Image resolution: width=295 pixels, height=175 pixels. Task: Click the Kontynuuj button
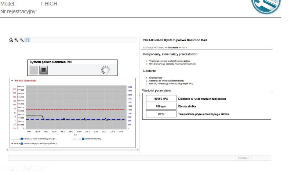(x=243, y=158)
